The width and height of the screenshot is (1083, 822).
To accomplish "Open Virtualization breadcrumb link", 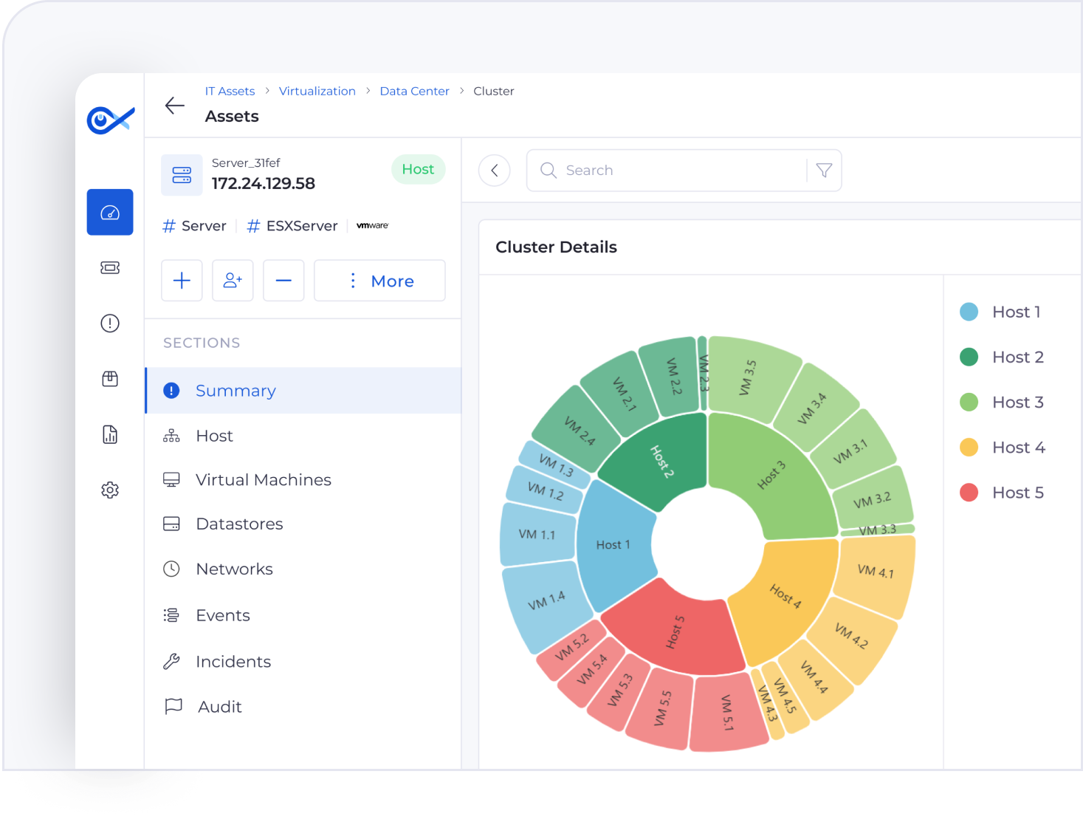I will click(x=317, y=91).
